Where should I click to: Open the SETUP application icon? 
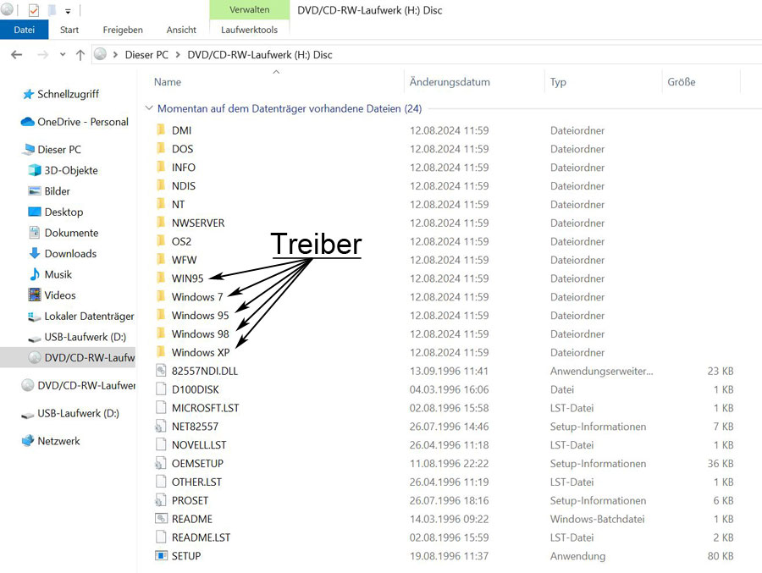coord(162,556)
